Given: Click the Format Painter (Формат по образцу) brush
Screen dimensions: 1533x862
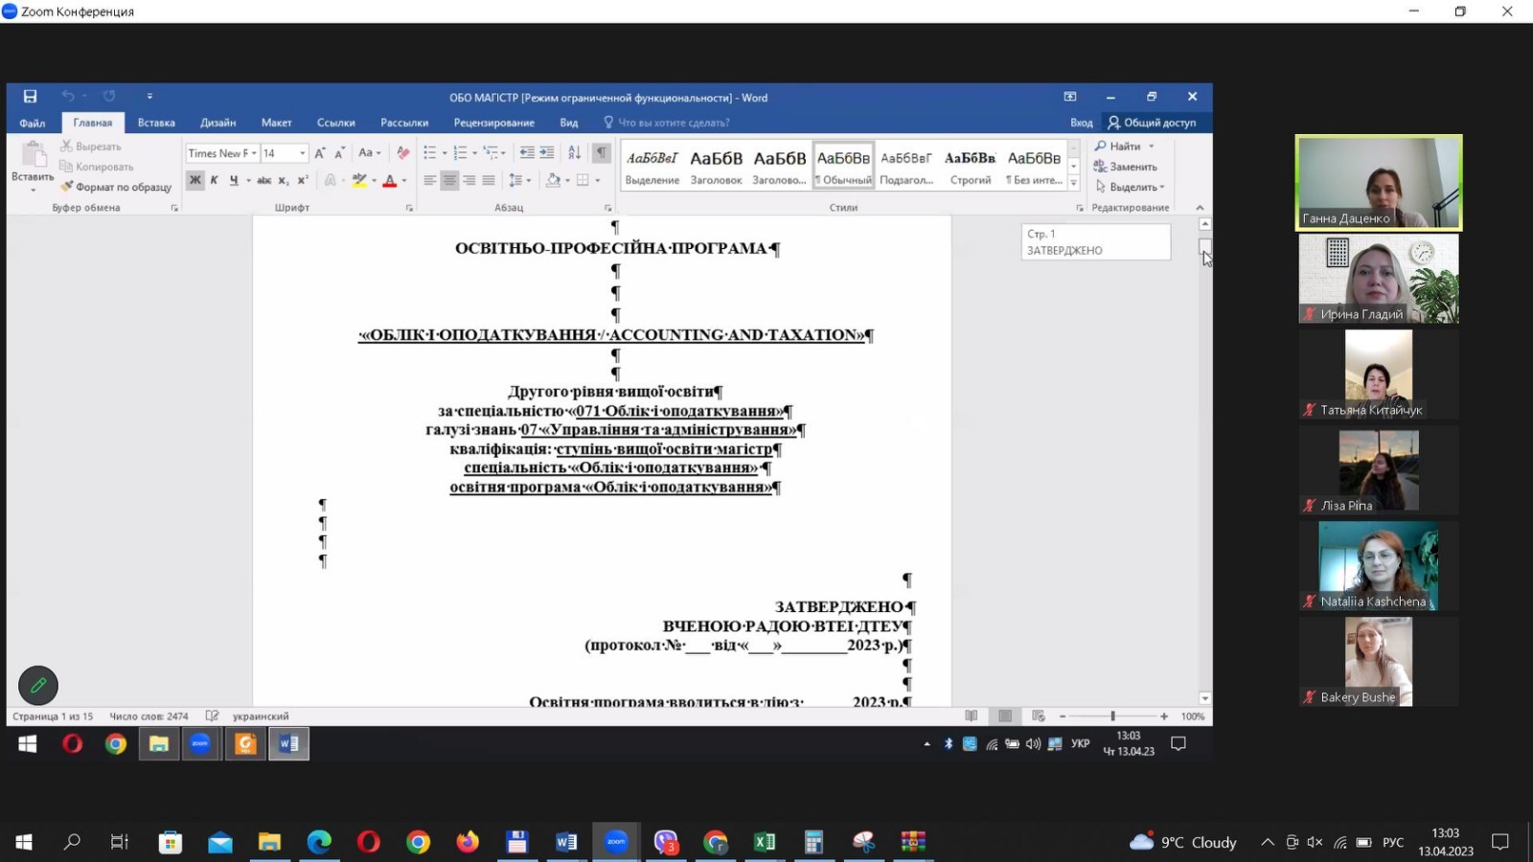Looking at the screenshot, I should coord(67,187).
